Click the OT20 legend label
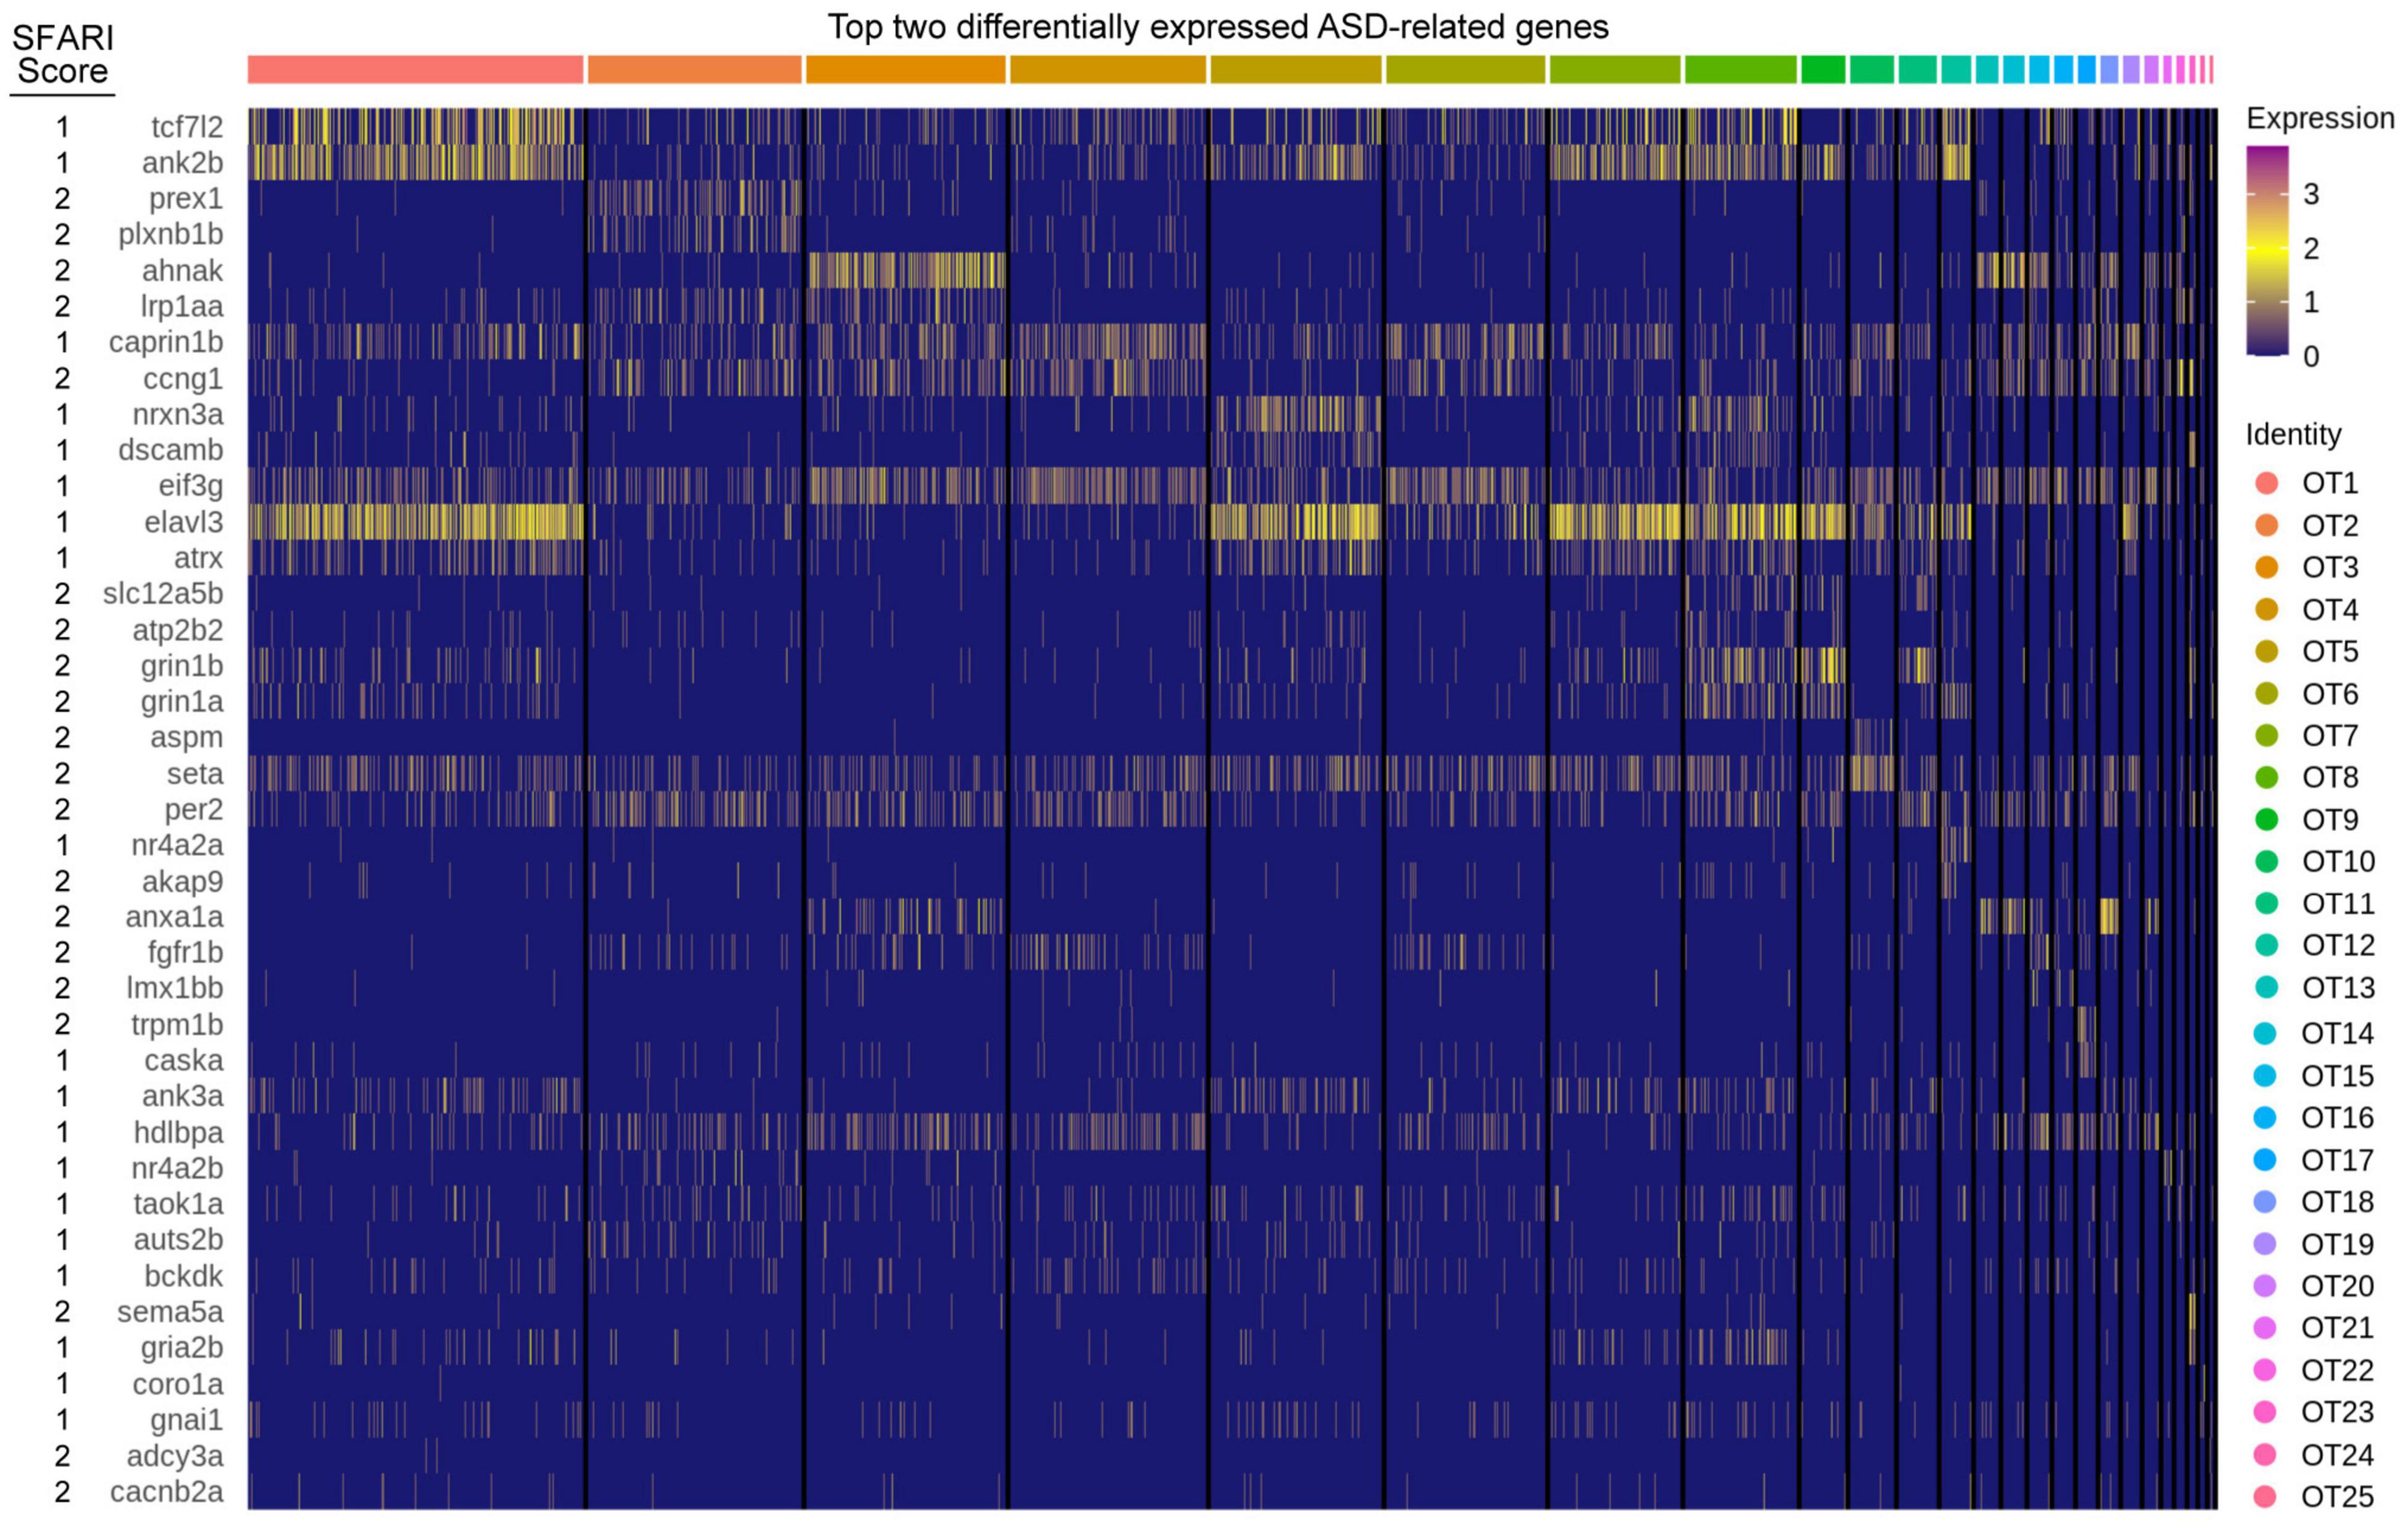Image resolution: width=2408 pixels, height=1527 pixels. pos(2338,1285)
